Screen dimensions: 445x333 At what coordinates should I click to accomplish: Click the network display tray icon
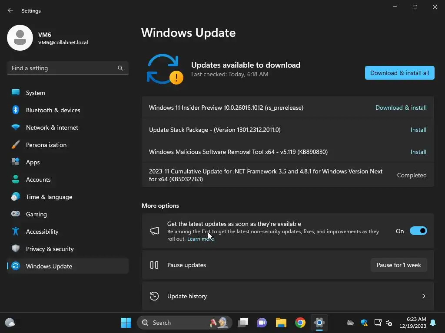[x=378, y=323]
